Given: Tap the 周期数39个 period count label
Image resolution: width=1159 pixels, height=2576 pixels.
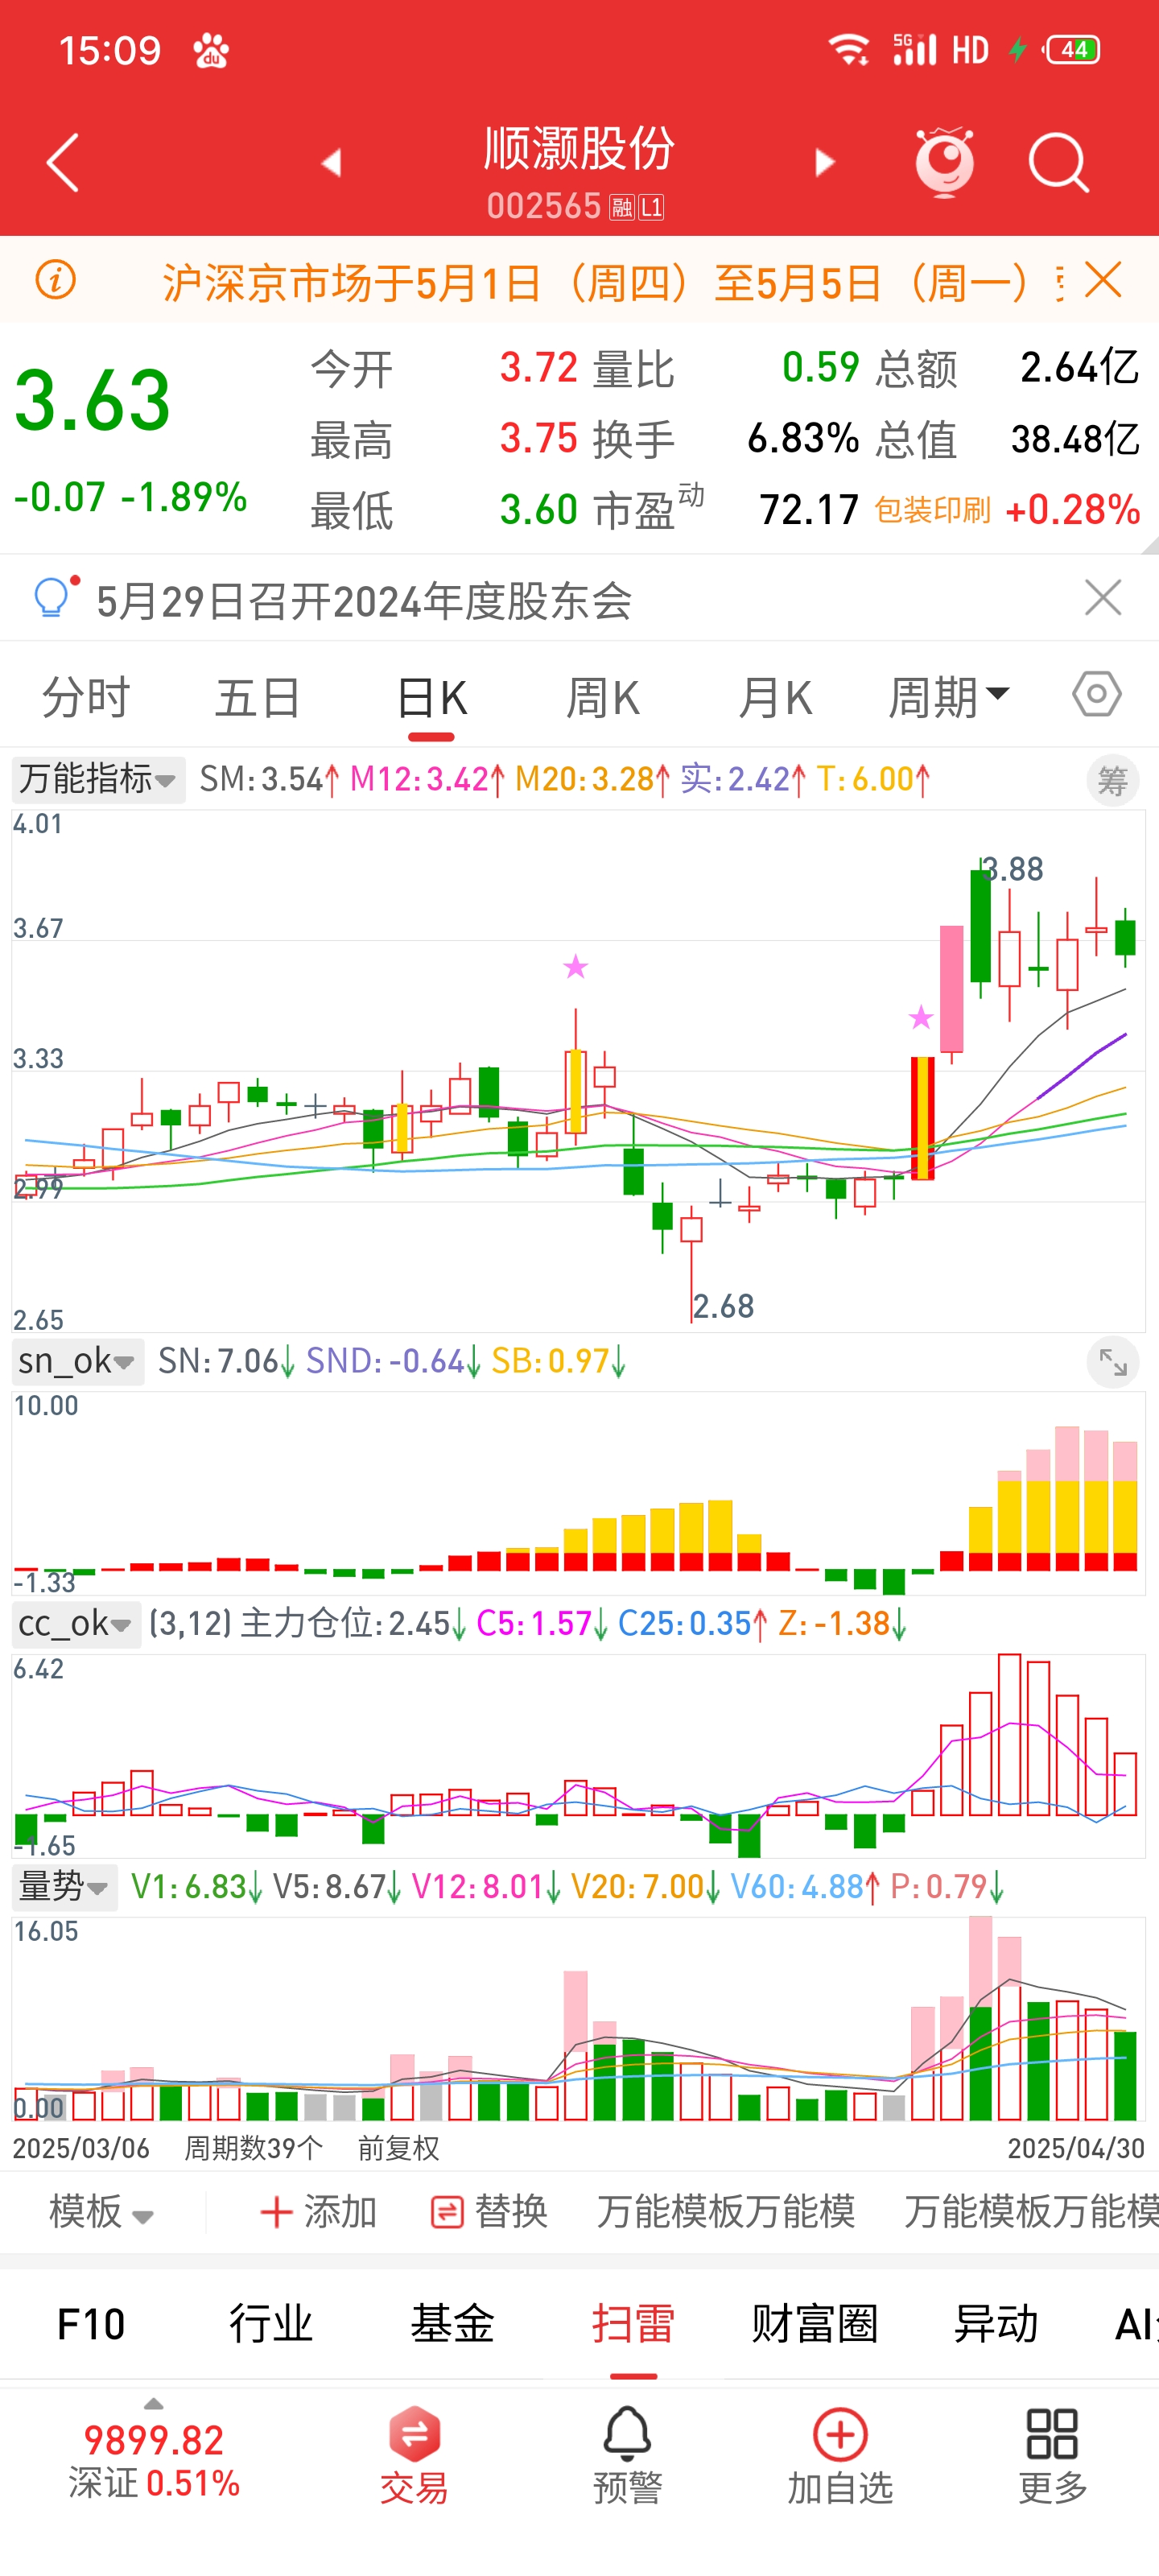Looking at the screenshot, I should [253, 2148].
